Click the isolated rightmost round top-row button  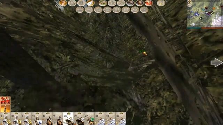(x=161, y=3)
